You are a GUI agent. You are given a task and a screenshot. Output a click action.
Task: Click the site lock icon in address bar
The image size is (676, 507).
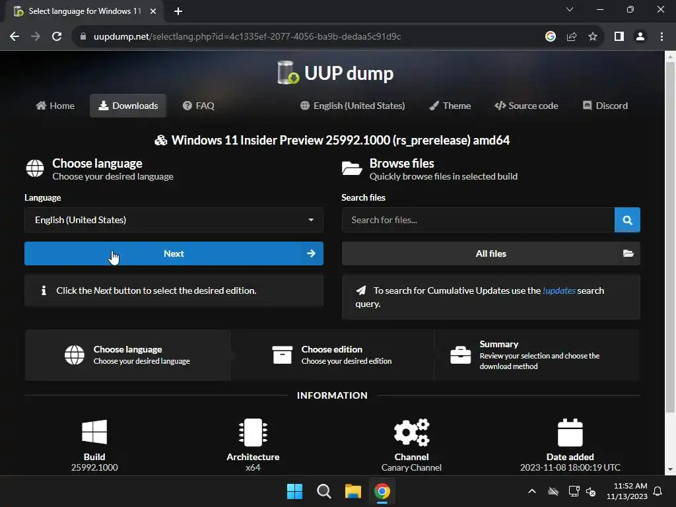(83, 37)
